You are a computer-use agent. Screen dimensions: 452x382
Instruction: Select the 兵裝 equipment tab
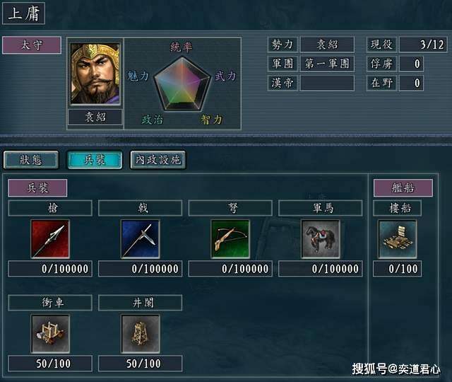click(95, 159)
